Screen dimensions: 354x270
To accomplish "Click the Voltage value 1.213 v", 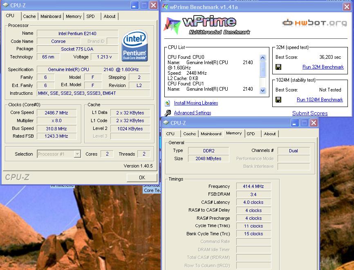I will pyautogui.click(x=104, y=57).
